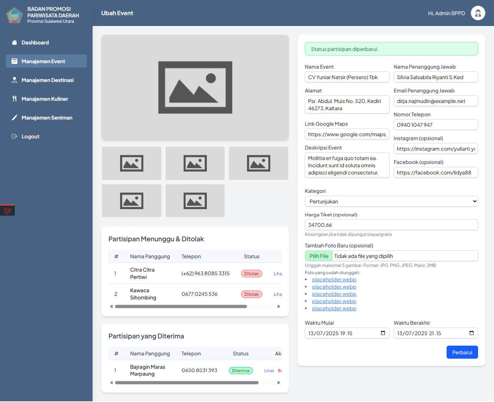Click the Perbarui button
This screenshot has width=494, height=402.
tap(462, 352)
